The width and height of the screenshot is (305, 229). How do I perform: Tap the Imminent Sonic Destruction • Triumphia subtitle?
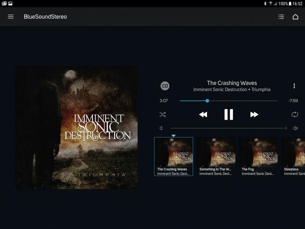[x=232, y=89]
